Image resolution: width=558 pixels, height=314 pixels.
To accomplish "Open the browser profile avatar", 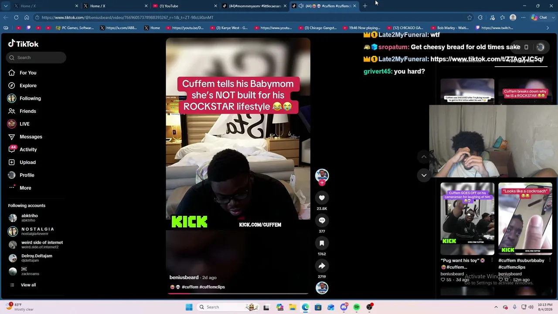I will click(513, 17).
